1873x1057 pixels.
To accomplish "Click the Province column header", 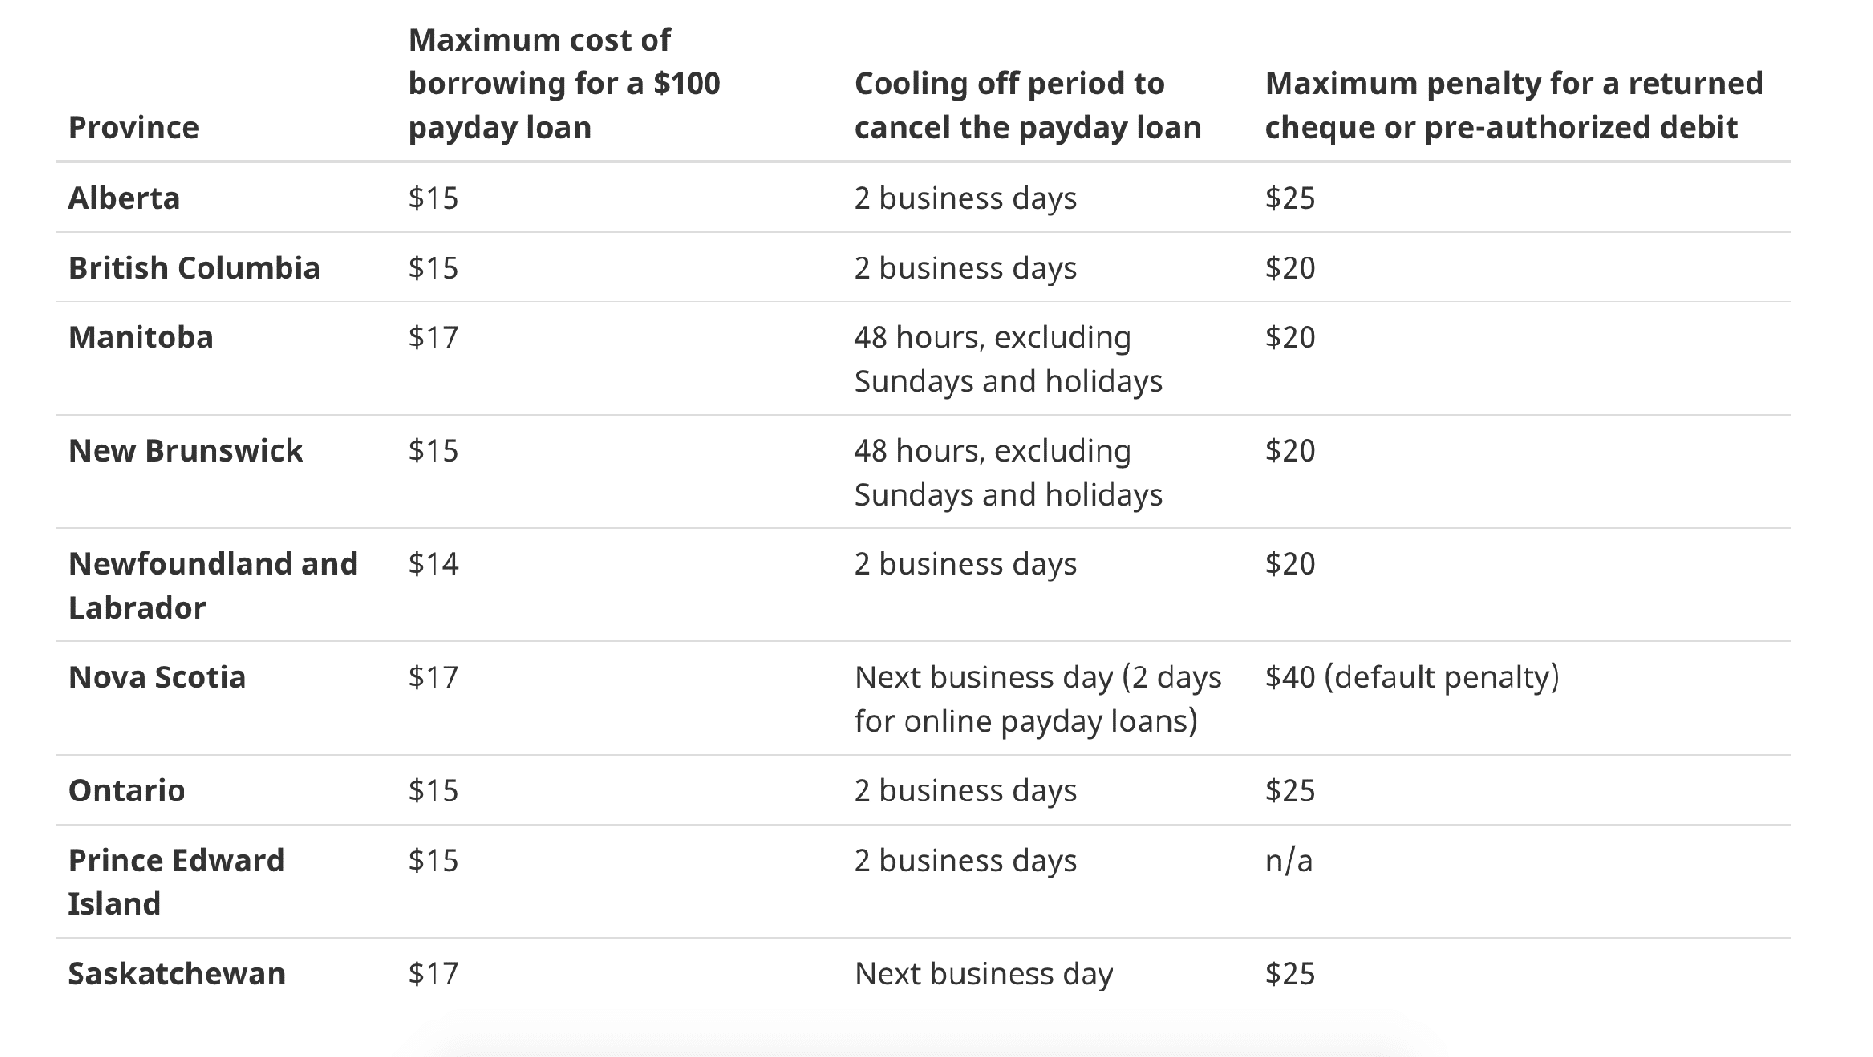I will pyautogui.click(x=134, y=126).
